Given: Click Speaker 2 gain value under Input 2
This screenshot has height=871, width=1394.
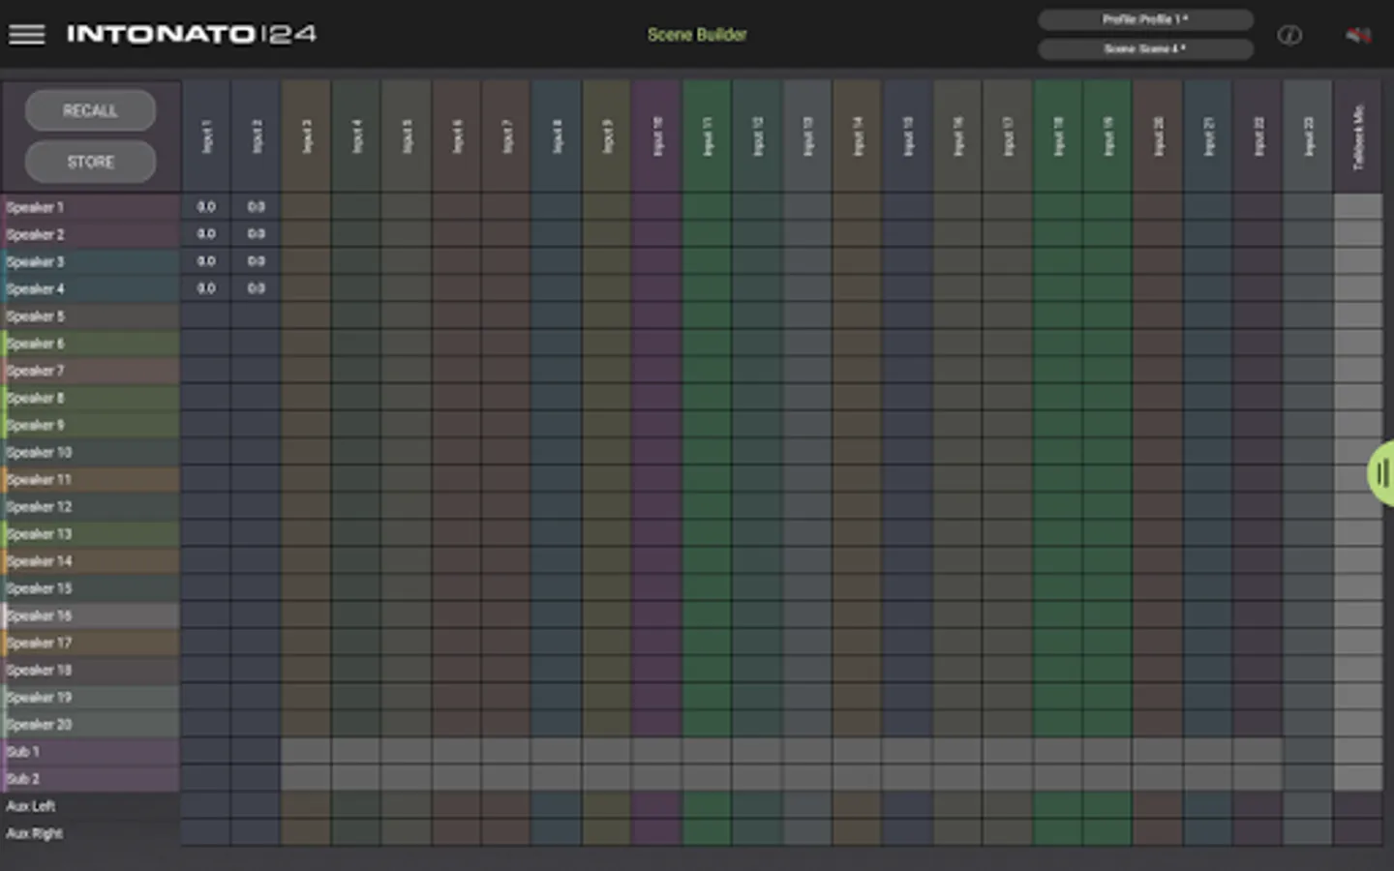Looking at the screenshot, I should [257, 234].
